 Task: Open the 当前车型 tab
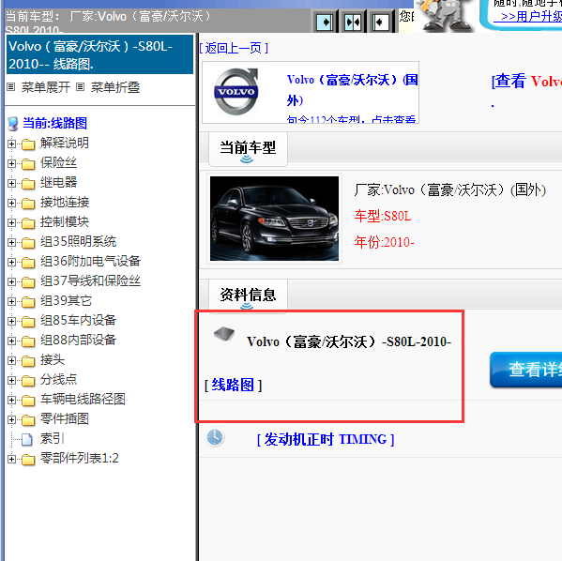coord(248,149)
